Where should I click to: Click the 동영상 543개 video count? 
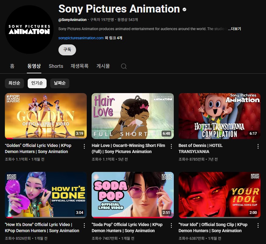pos(128,20)
